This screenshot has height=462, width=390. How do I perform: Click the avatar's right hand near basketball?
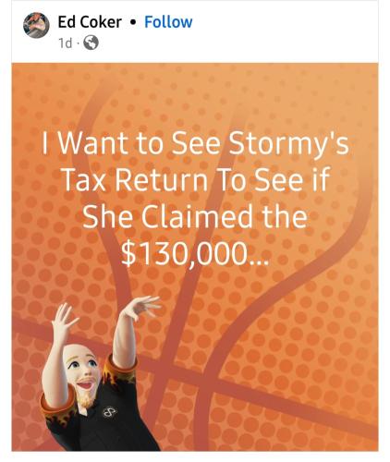(x=141, y=306)
